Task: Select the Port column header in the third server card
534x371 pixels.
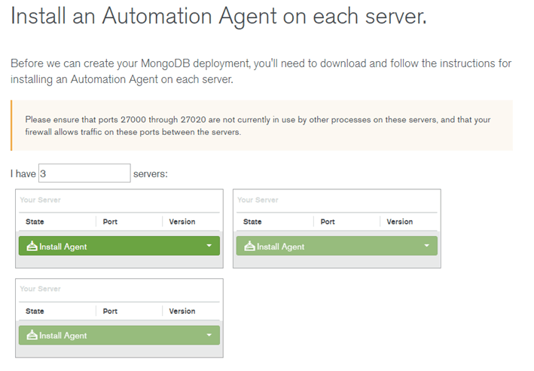Action: click(x=110, y=311)
